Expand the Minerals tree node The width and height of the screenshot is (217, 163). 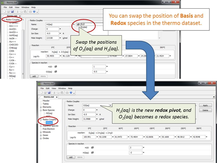coord(41,132)
